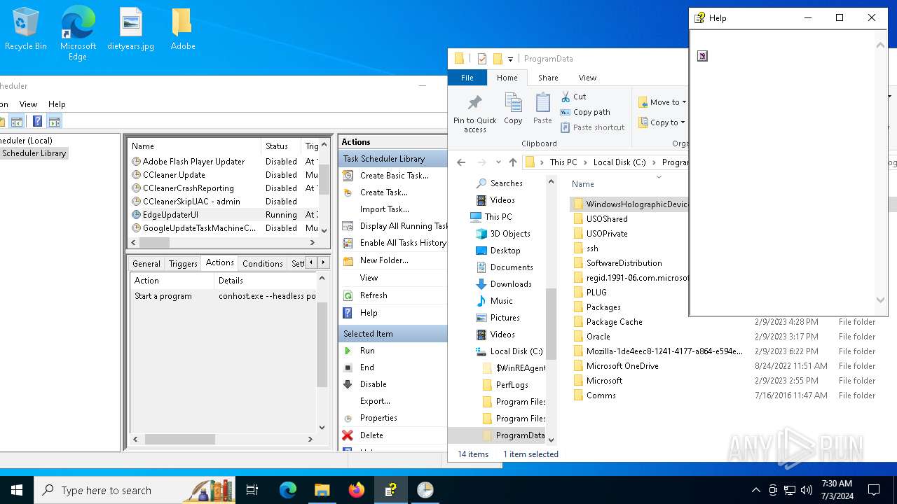Click Create Task... action
The width and height of the screenshot is (897, 504).
pos(384,192)
